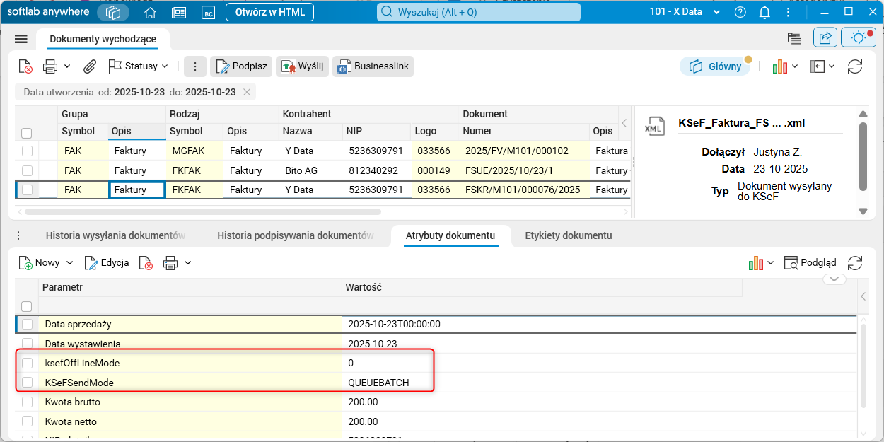Remove the Data utworzenia filter
Screen dimensions: 884x442
(x=247, y=92)
